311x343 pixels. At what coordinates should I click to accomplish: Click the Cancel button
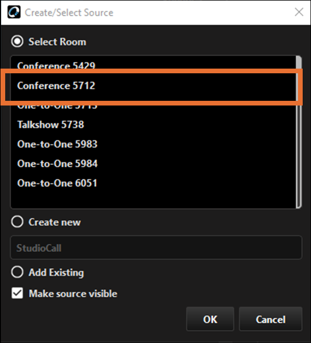270,319
